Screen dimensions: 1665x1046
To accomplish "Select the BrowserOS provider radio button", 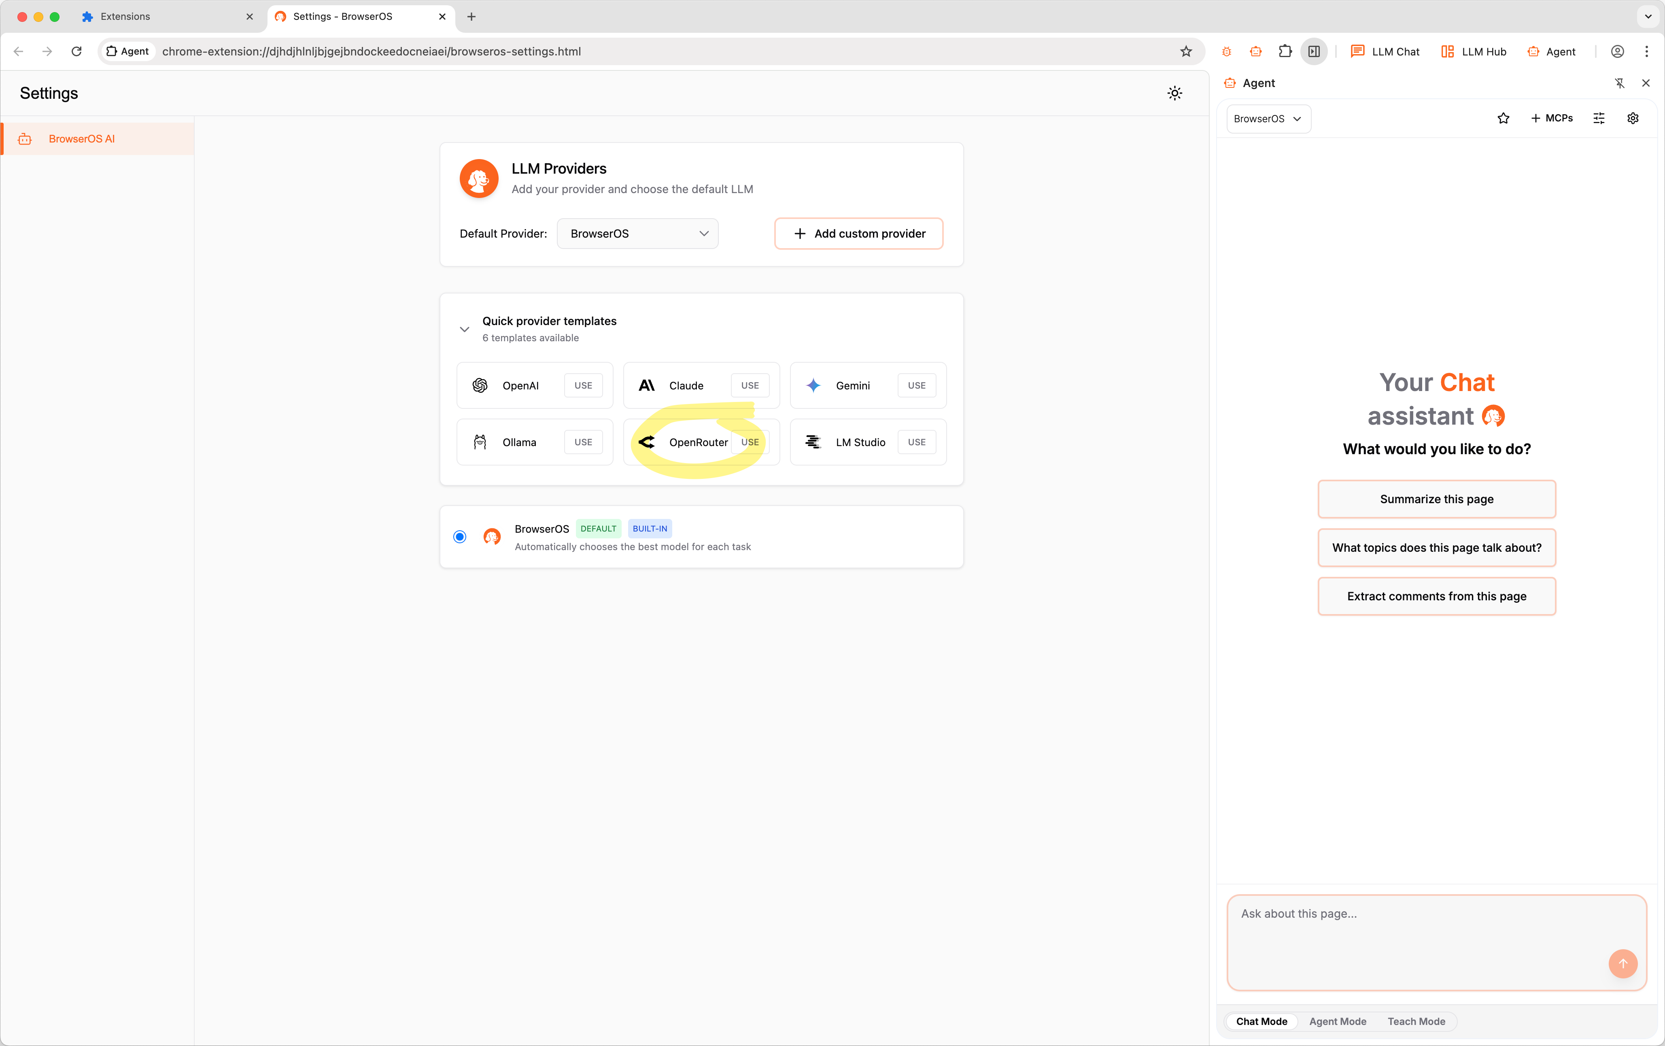I will (x=460, y=537).
